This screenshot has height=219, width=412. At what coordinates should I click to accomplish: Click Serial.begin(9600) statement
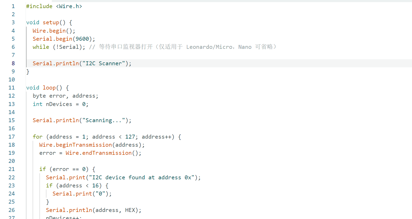[x=64, y=39]
